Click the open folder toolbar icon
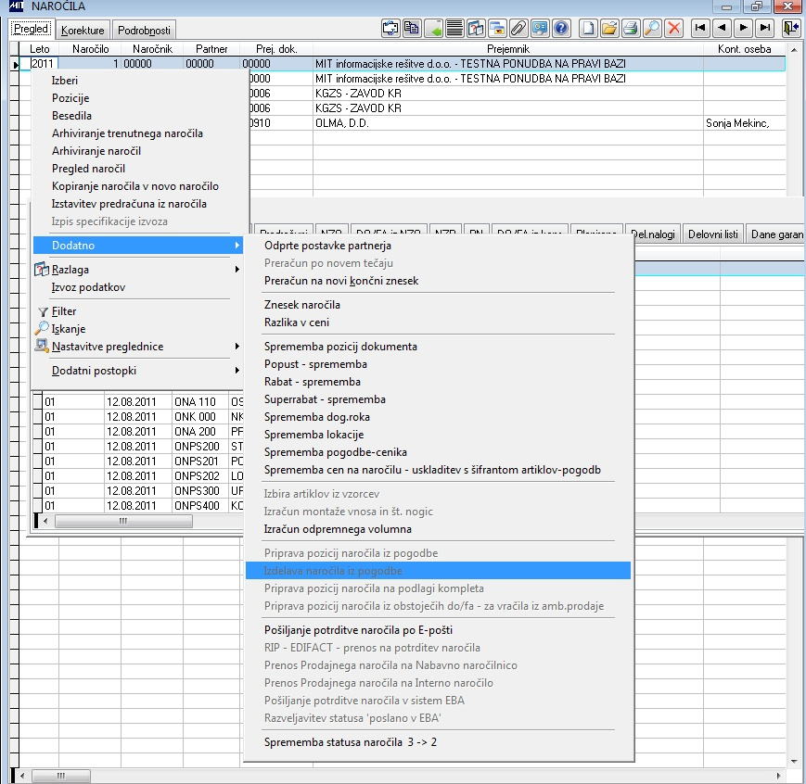 pyautogui.click(x=609, y=28)
